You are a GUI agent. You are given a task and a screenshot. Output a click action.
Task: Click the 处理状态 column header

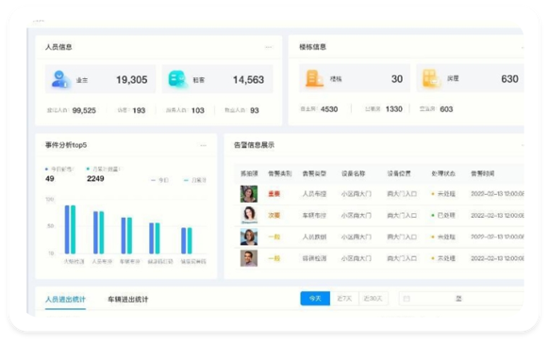pos(443,173)
